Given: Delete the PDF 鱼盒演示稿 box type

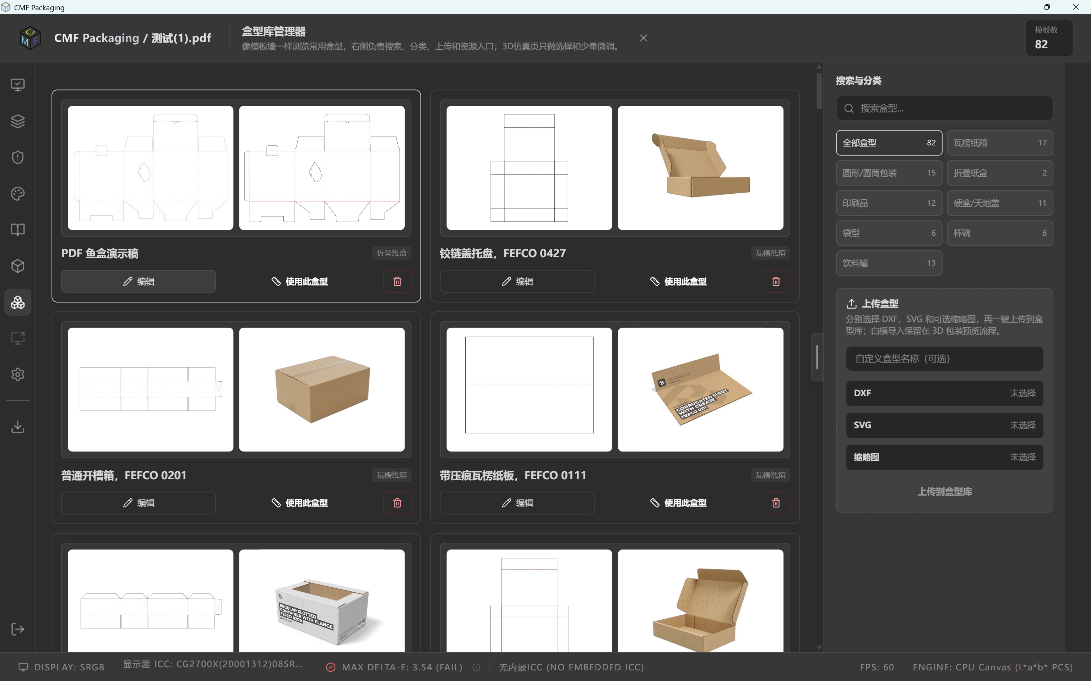Looking at the screenshot, I should click(397, 282).
